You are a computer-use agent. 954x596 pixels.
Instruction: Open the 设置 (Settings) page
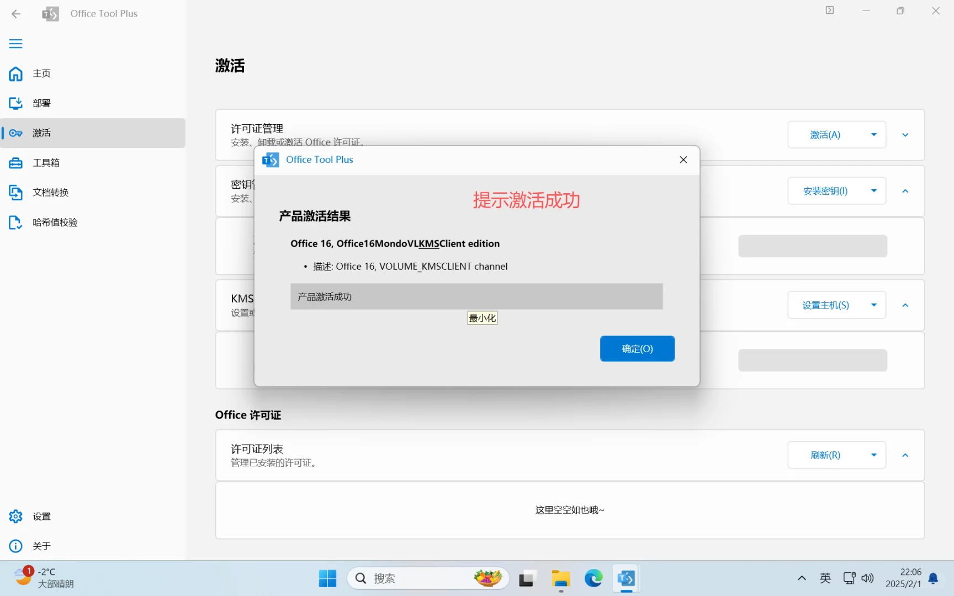point(41,516)
